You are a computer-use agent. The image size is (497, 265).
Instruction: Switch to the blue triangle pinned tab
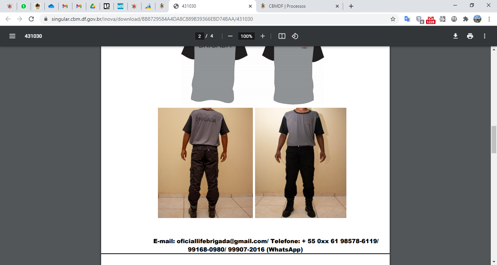pyautogui.click(x=148, y=6)
